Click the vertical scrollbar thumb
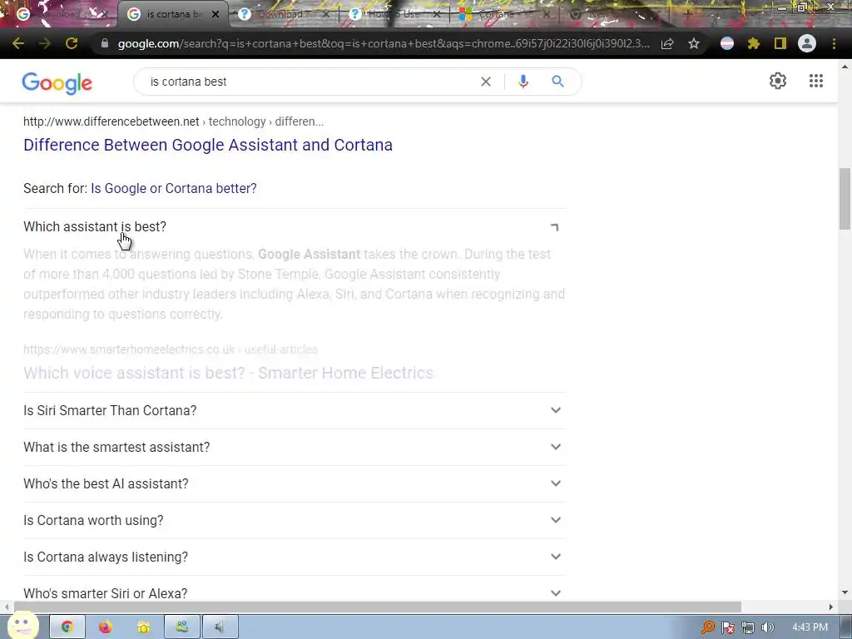 pos(845,199)
